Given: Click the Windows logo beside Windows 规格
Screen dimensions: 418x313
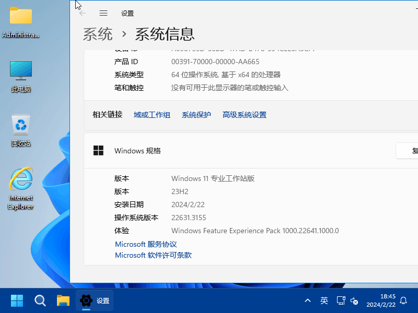Looking at the screenshot, I should click(98, 151).
